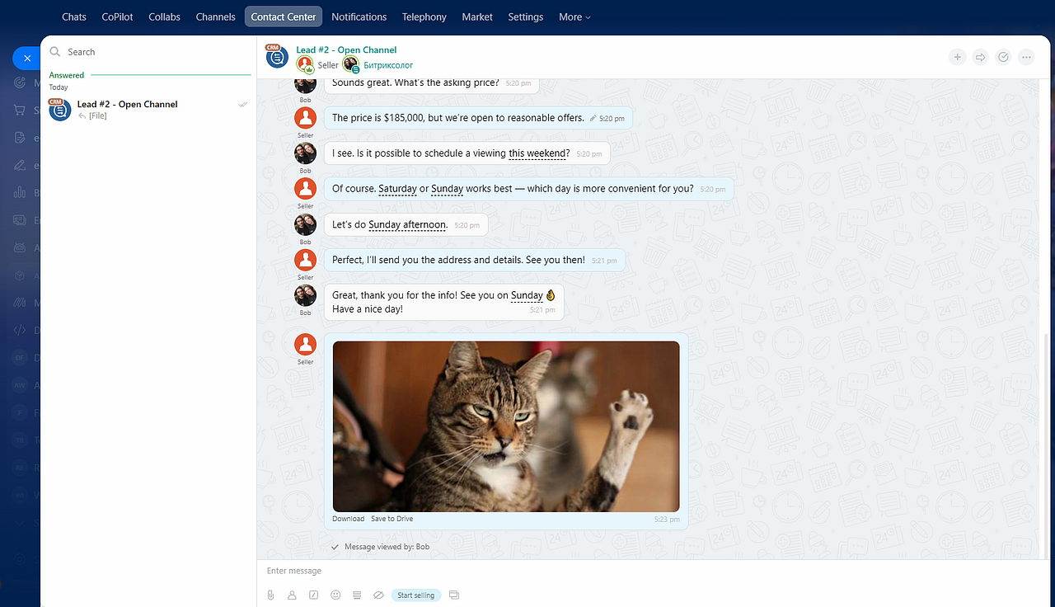Open the CoPilot tab
This screenshot has width=1055, height=607.
(118, 16)
